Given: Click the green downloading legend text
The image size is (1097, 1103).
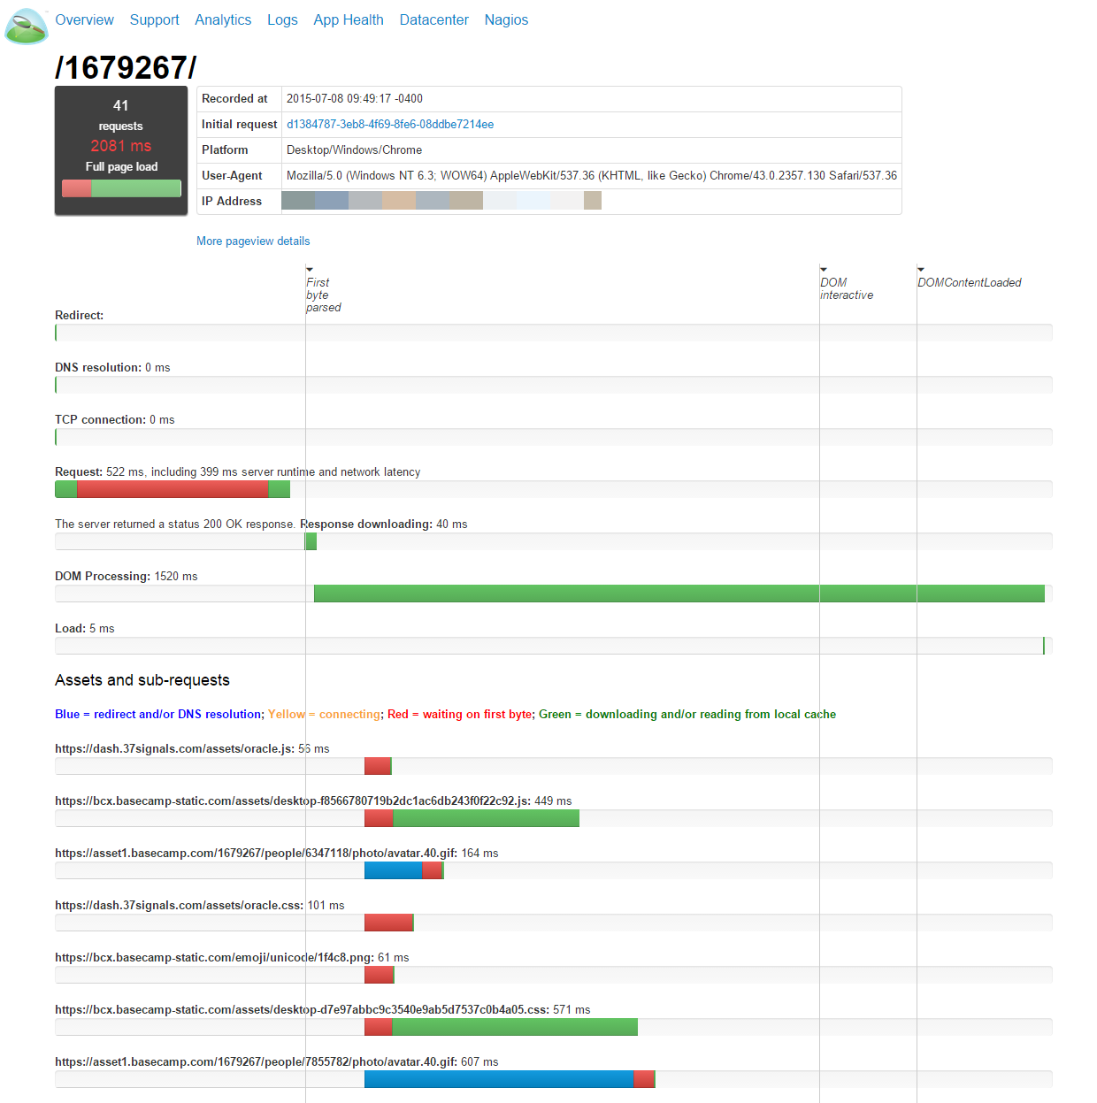Looking at the screenshot, I should pyautogui.click(x=687, y=715).
